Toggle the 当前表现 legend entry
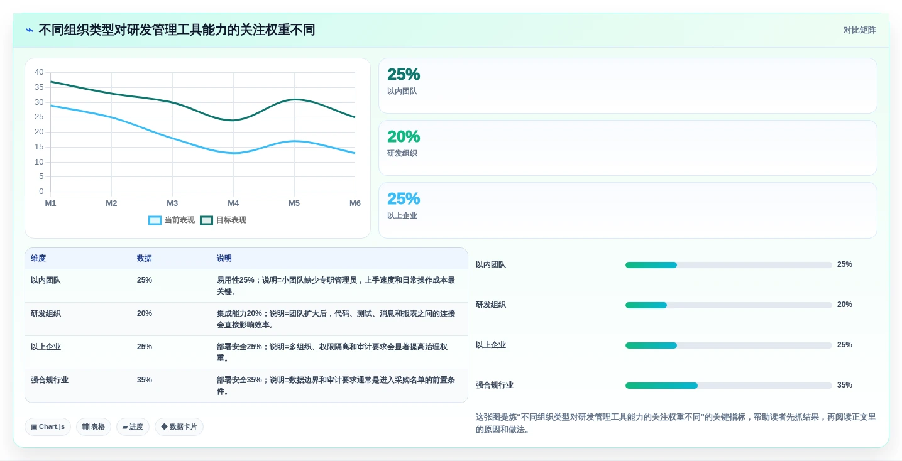The height and width of the screenshot is (461, 902). (x=172, y=220)
